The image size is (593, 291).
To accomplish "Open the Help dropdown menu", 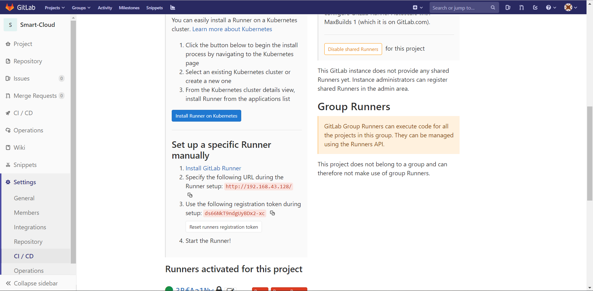I will pos(551,7).
